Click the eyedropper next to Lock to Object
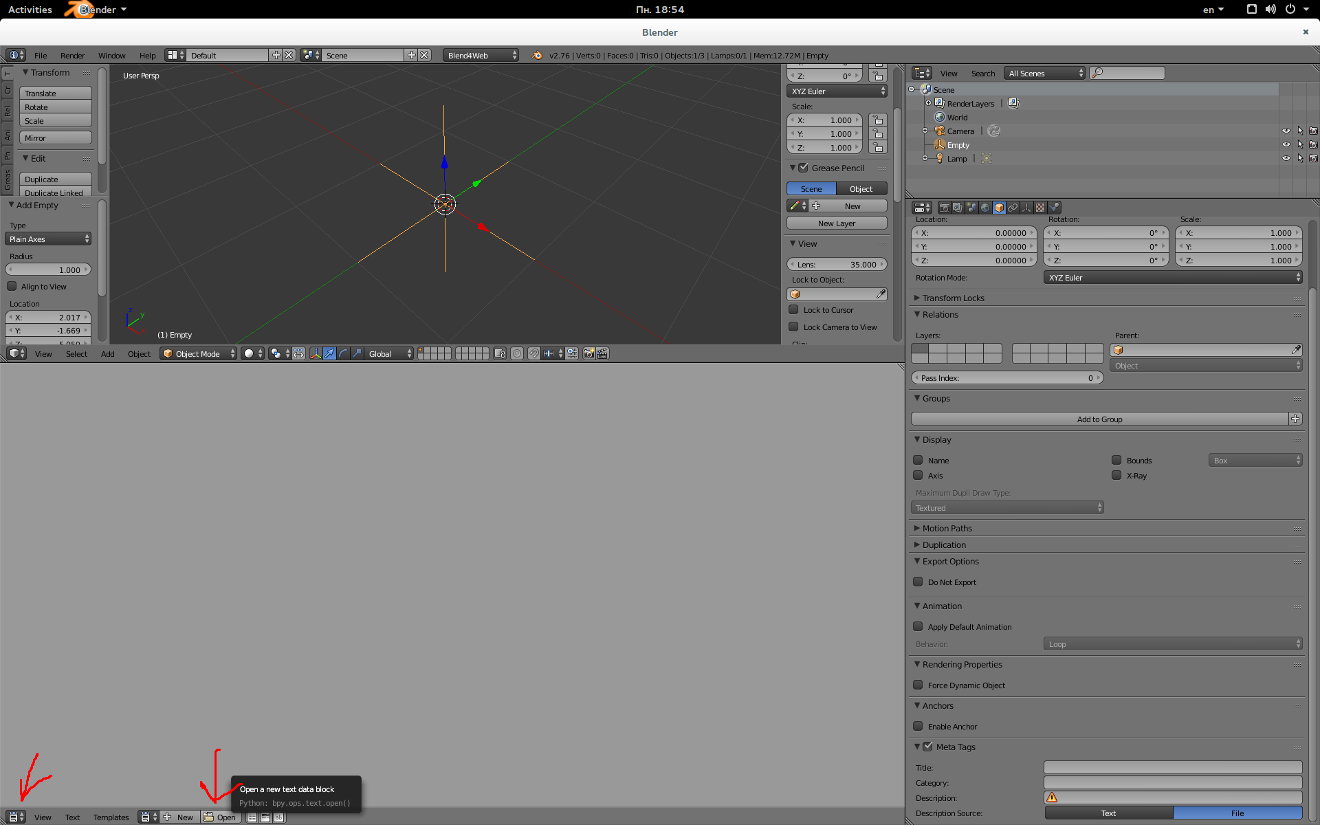Image resolution: width=1320 pixels, height=825 pixels. pyautogui.click(x=881, y=294)
